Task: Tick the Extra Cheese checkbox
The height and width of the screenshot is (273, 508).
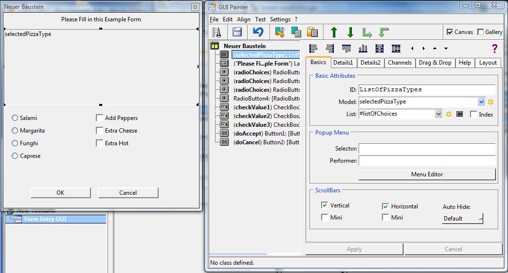Action: 100,131
